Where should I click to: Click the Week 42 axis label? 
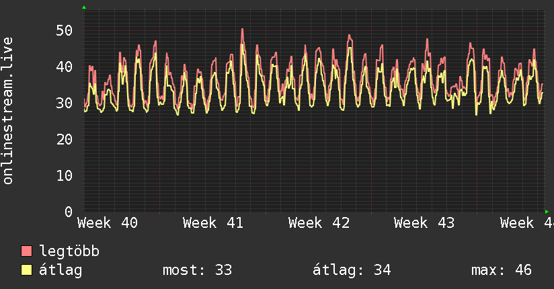319,223
